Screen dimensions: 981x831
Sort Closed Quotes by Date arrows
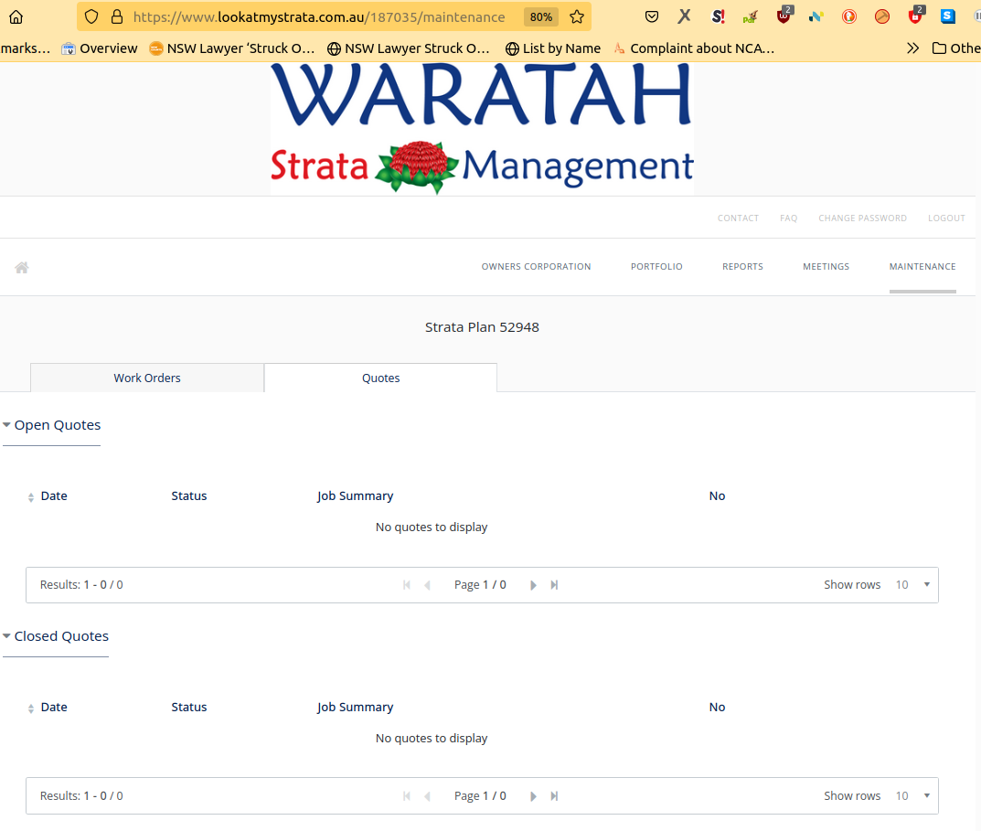point(31,708)
